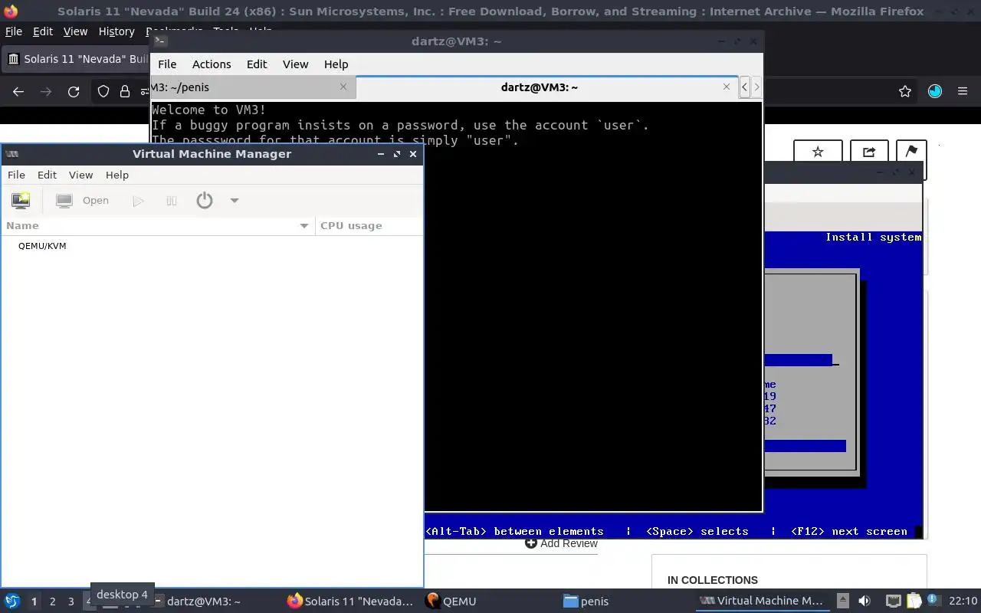
Task: Open the terminal Actions menu
Action: coord(212,64)
